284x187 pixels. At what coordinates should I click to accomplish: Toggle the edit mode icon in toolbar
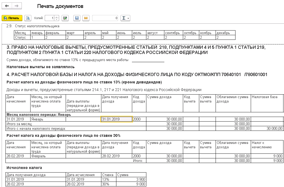pyautogui.click(x=65, y=18)
